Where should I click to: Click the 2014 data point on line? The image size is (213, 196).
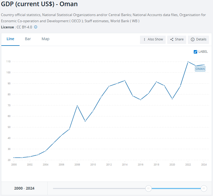[125, 81]
